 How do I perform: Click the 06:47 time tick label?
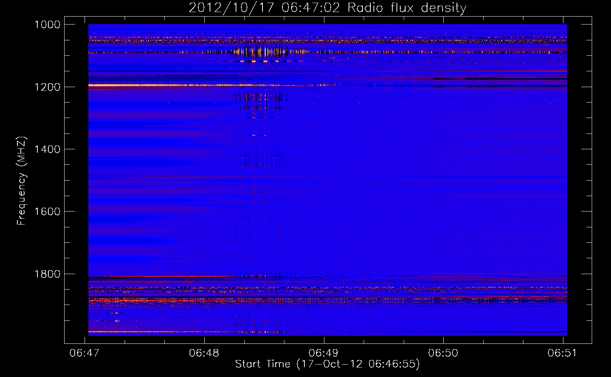tap(85, 353)
